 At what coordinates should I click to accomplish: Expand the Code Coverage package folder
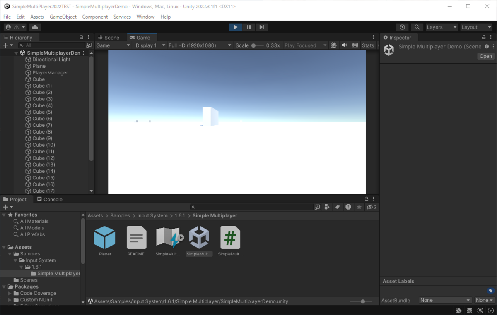10,294
